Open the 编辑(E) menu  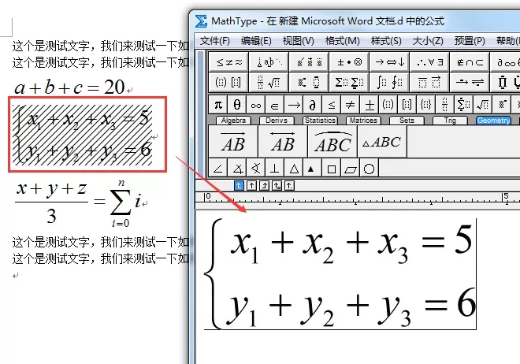[x=256, y=41]
